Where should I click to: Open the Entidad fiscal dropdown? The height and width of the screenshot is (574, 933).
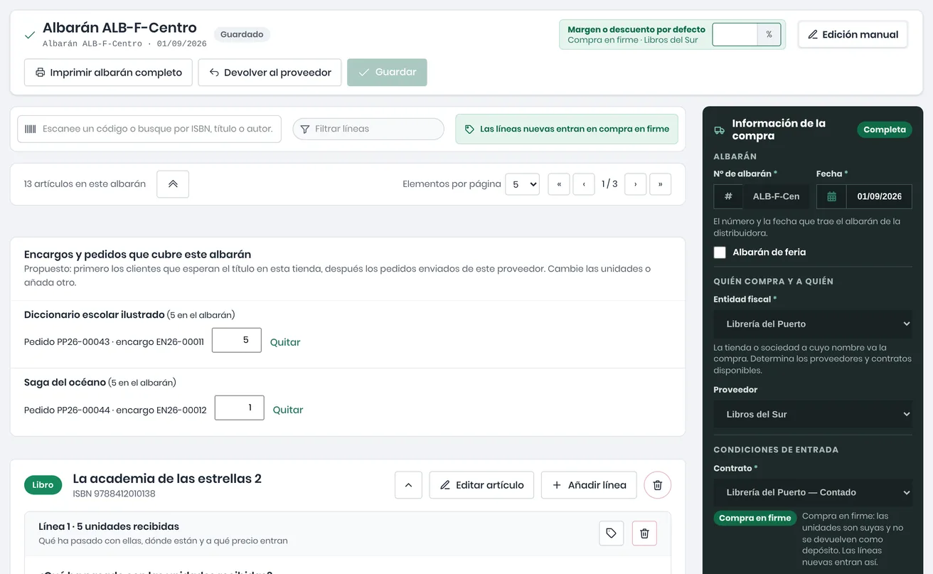pos(813,324)
